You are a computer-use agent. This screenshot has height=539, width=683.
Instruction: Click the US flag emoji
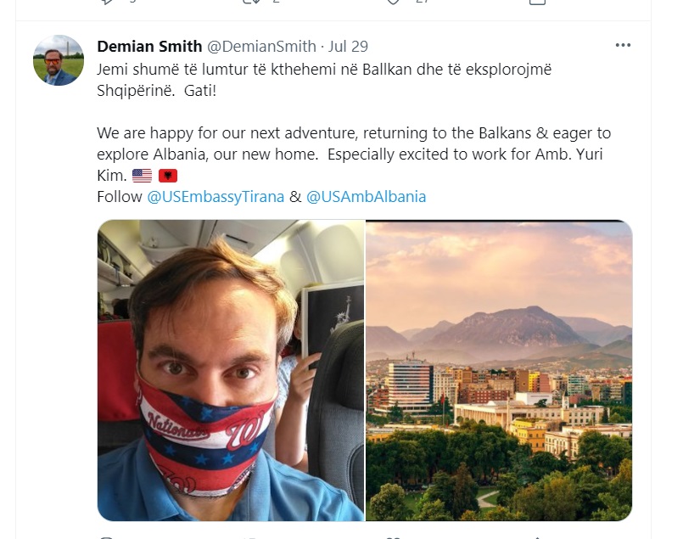coord(142,176)
